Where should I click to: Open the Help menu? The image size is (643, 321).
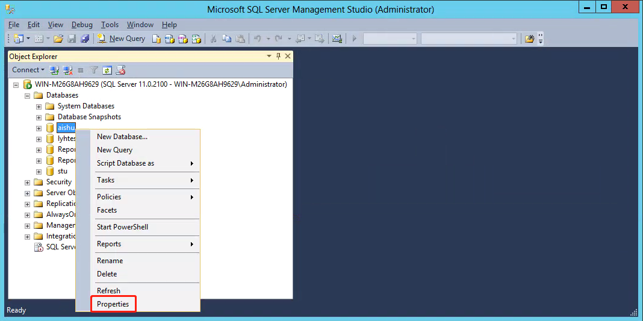tap(169, 25)
